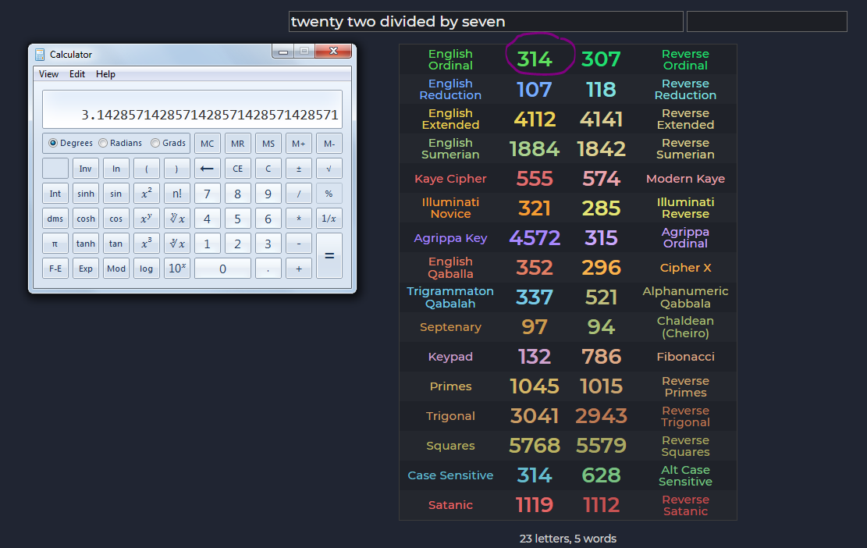Click the backspace arrow calculator key
This screenshot has height=548, width=867.
[x=207, y=169]
